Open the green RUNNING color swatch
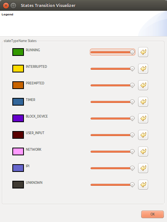 click(18, 52)
